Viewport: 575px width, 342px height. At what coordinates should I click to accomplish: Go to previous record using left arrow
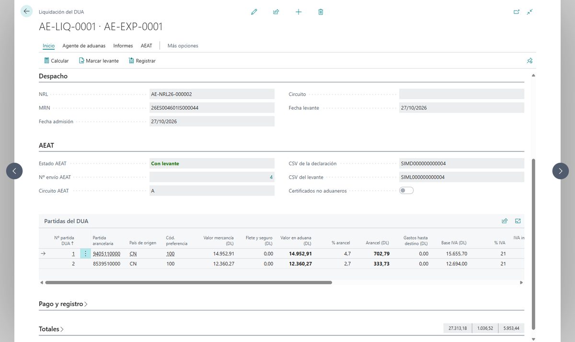coord(14,171)
